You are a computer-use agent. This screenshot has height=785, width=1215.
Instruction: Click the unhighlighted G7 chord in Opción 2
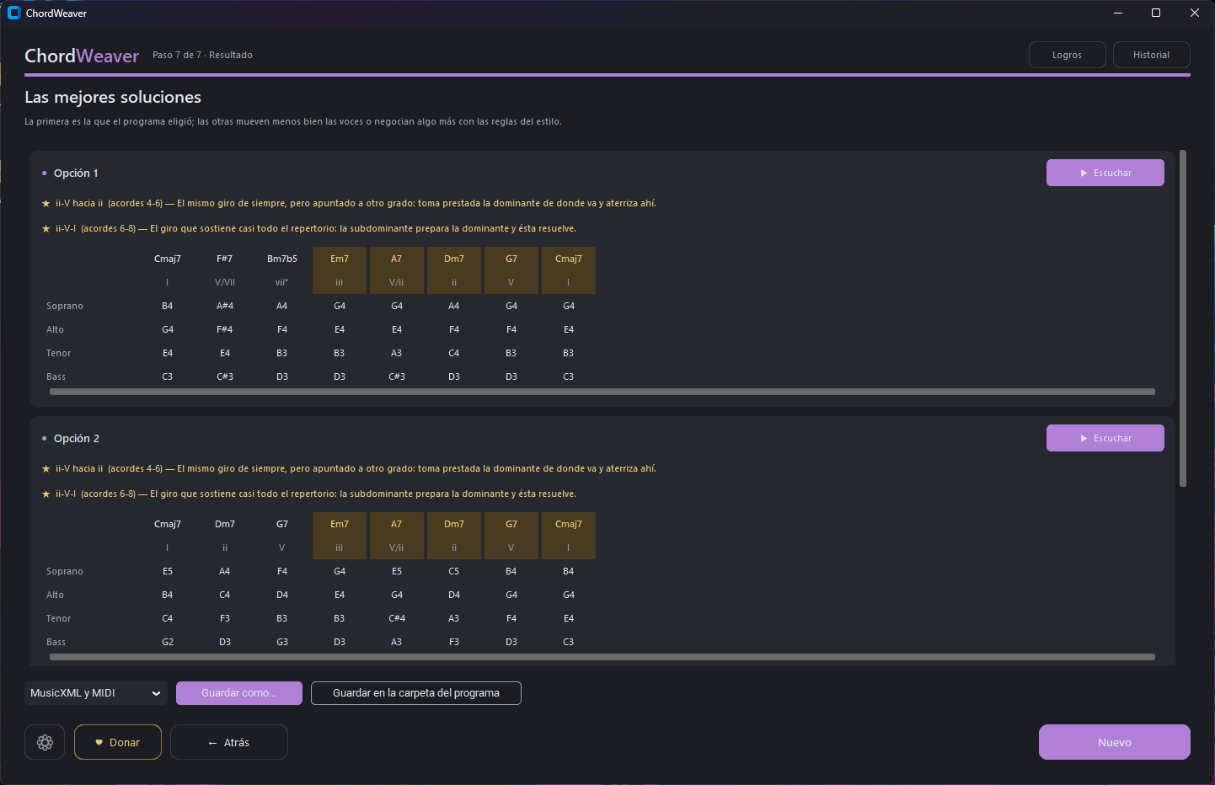(x=282, y=524)
